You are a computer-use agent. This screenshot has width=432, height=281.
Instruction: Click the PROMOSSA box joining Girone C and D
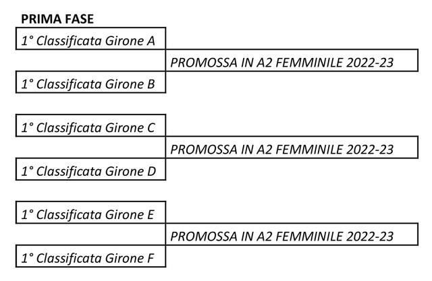tap(292, 147)
